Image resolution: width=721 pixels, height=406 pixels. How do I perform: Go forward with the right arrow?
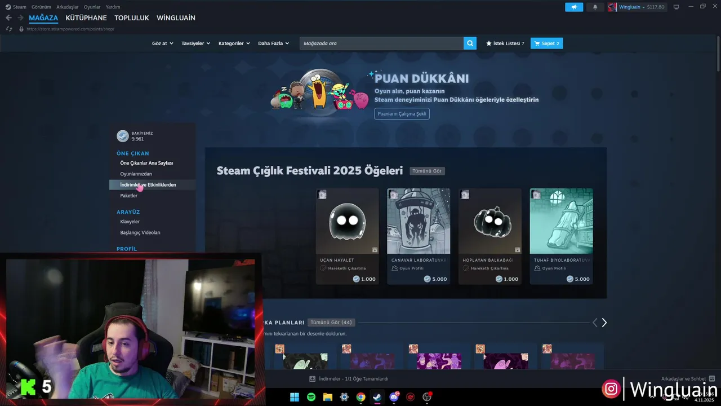click(21, 18)
